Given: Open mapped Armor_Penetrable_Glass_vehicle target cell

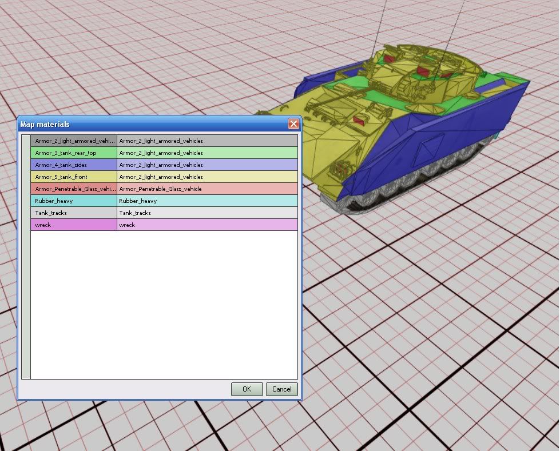Looking at the screenshot, I should tap(207, 189).
